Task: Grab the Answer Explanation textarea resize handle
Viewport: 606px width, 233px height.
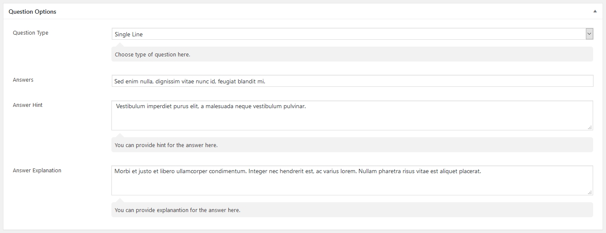Action: (x=590, y=192)
